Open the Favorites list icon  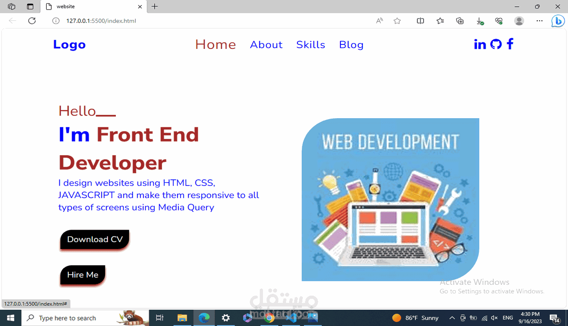pyautogui.click(x=440, y=21)
